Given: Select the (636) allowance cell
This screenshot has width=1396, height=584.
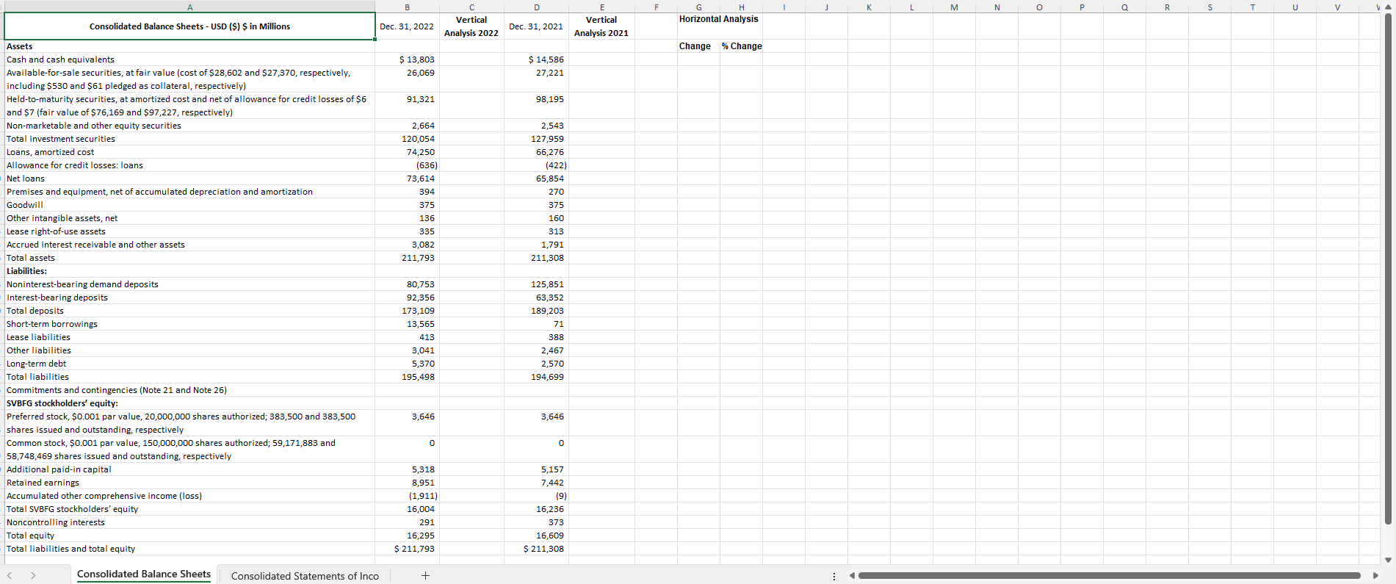Looking at the screenshot, I should click(x=407, y=165).
